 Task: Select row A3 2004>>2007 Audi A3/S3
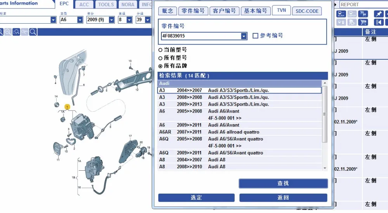coord(239,90)
